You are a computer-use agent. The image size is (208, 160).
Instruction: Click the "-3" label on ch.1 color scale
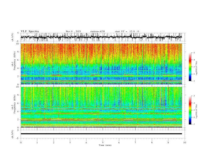(194, 53)
